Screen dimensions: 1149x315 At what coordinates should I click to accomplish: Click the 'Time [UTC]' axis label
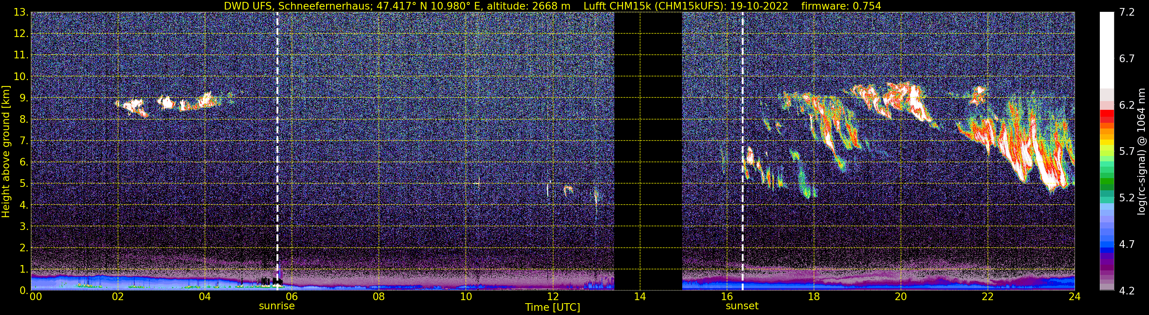pos(552,307)
